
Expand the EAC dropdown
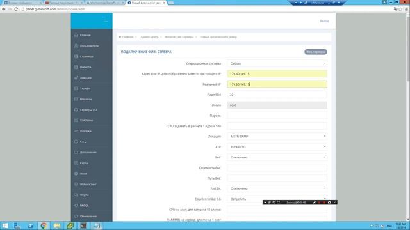pyautogui.click(x=277, y=157)
